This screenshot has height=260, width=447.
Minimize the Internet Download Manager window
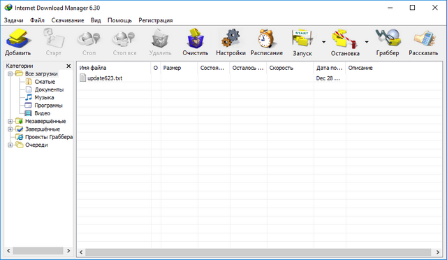[x=390, y=8]
